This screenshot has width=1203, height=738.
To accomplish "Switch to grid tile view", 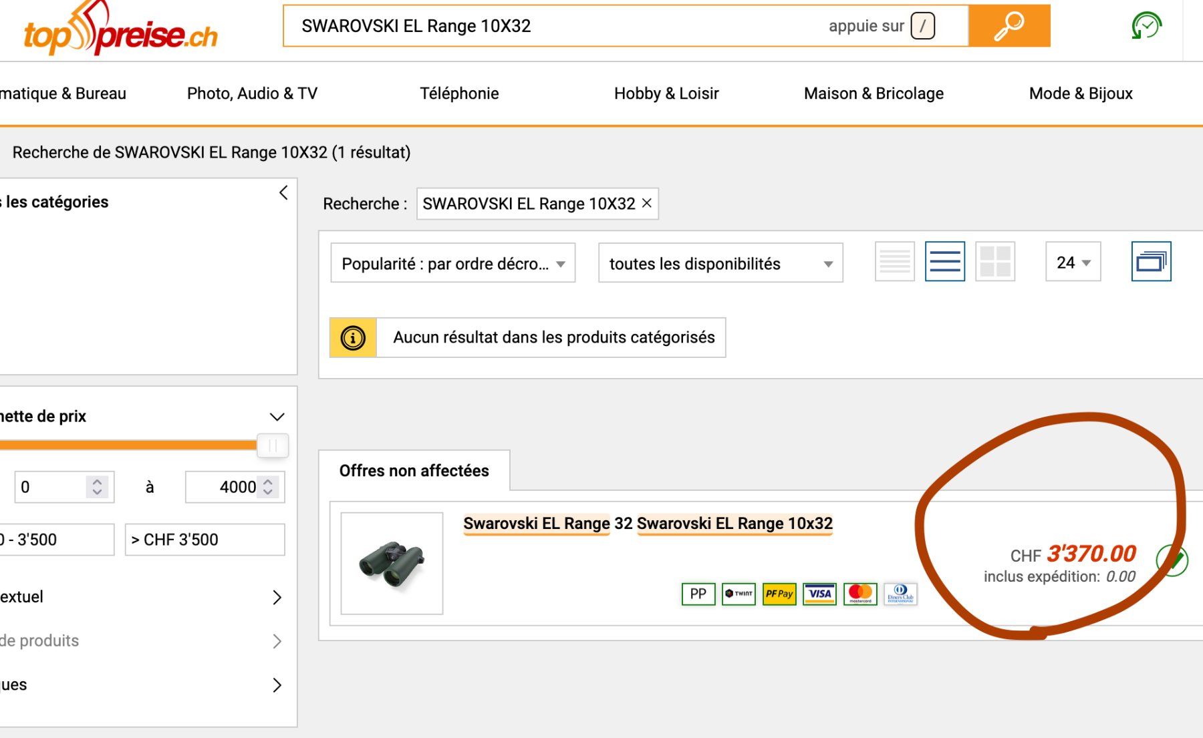I will (x=994, y=262).
